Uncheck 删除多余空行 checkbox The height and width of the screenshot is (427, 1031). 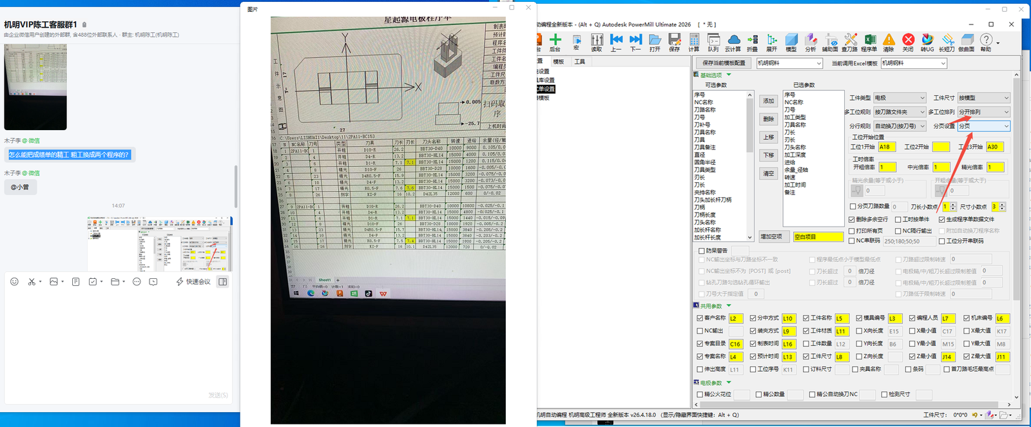point(852,220)
